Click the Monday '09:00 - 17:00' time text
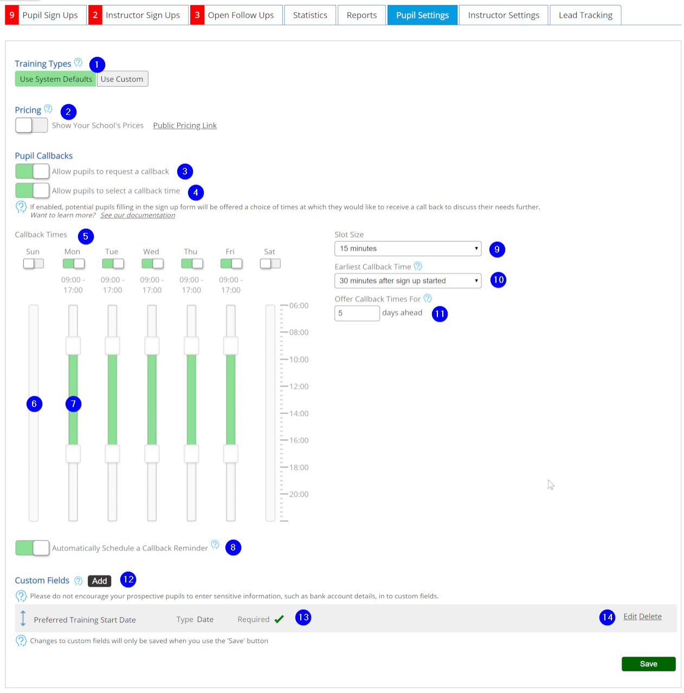 73,285
